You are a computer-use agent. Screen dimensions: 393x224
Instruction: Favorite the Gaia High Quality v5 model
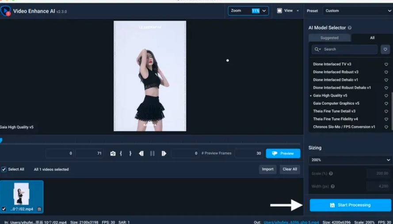(x=386, y=95)
